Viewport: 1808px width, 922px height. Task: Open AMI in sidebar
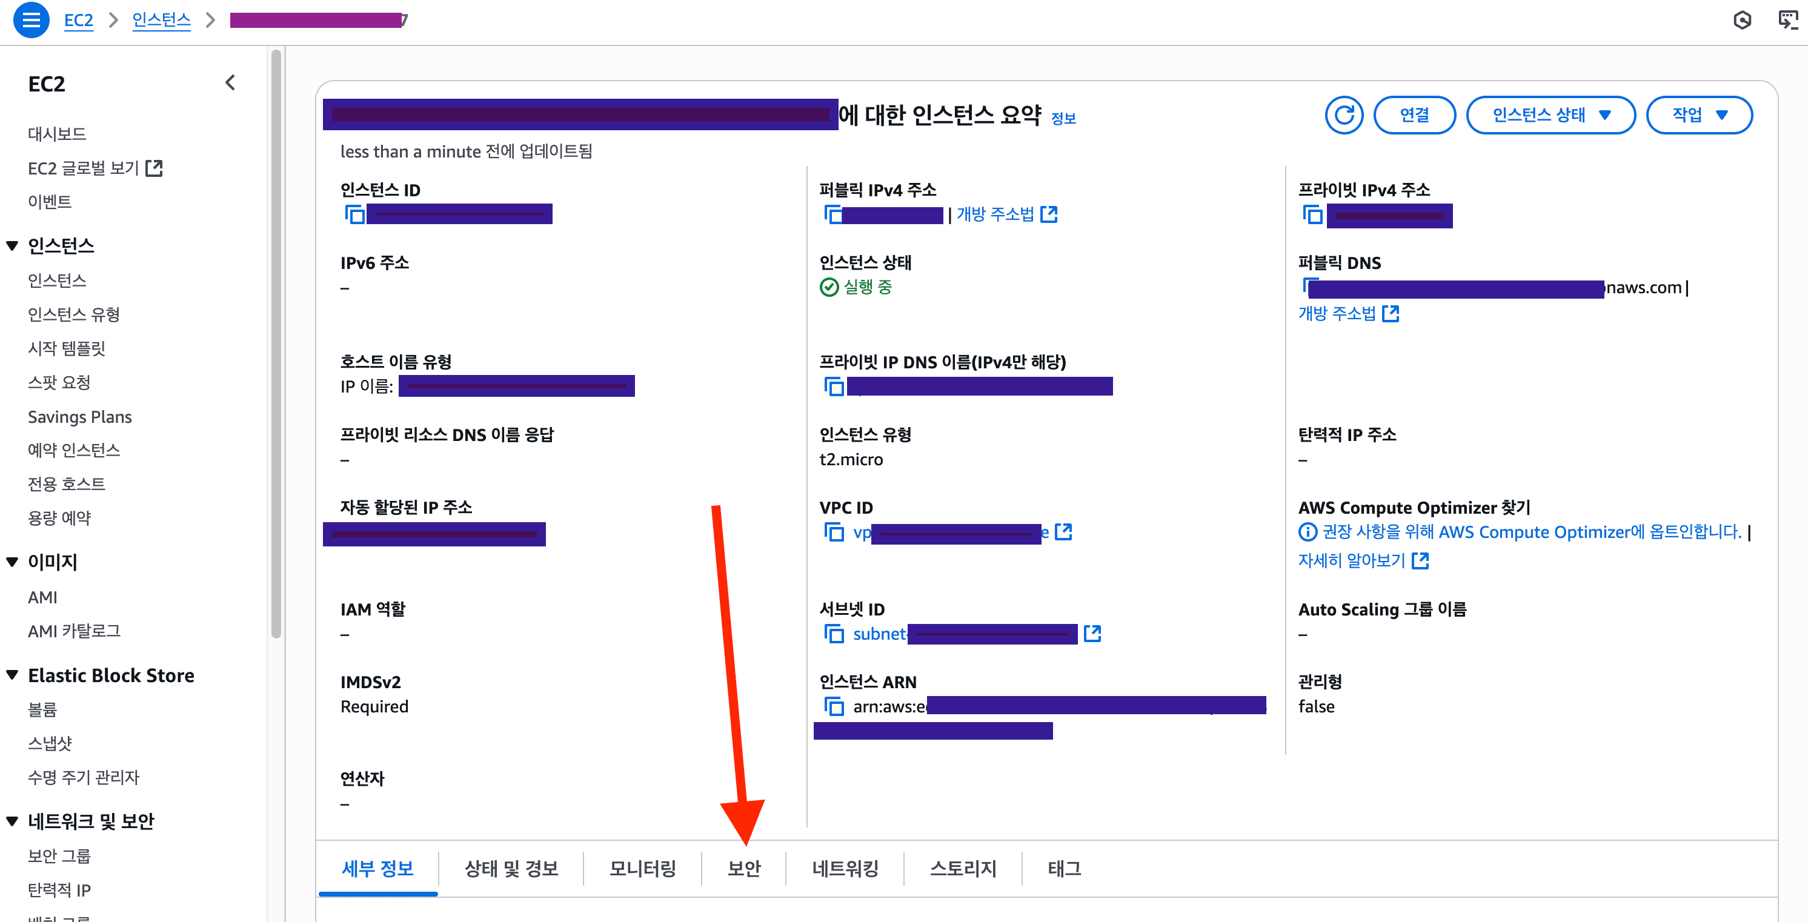coord(42,597)
